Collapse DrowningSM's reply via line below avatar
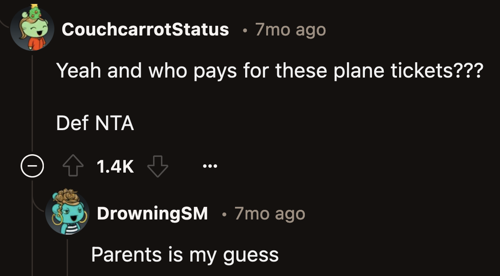The height and width of the screenshot is (276, 500). [x=67, y=258]
